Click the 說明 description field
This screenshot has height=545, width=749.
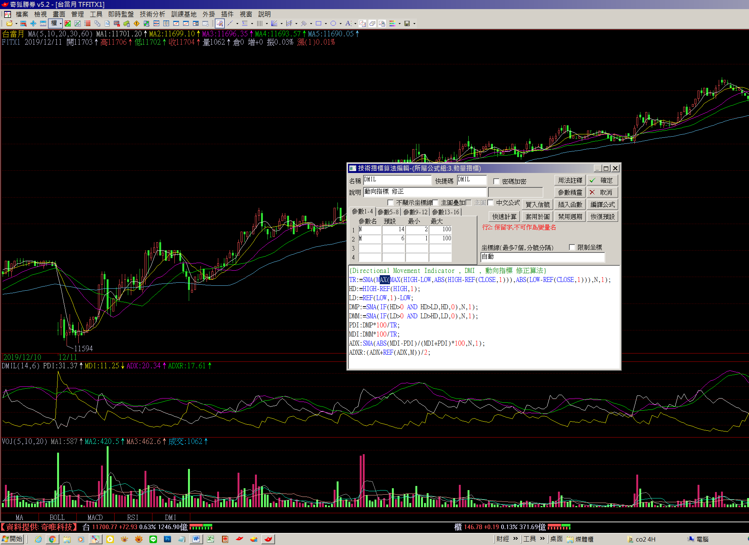point(425,192)
